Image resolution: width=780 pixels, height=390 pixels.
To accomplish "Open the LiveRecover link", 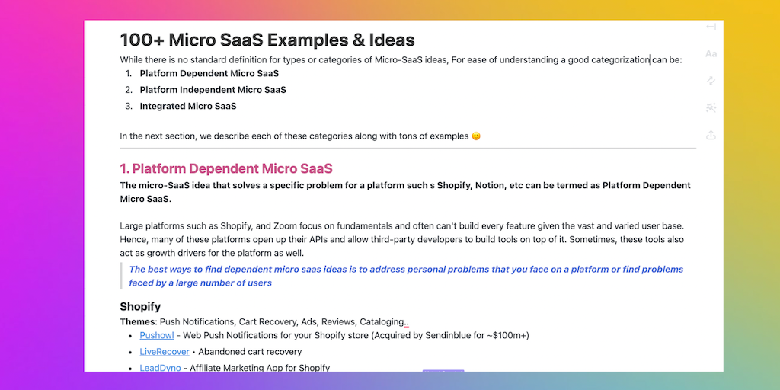I will click(x=165, y=352).
